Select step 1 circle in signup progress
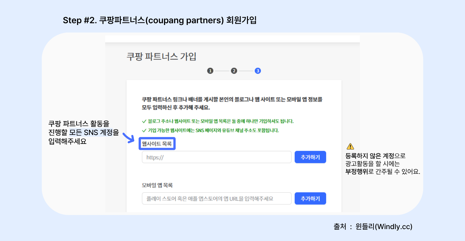The image size is (465, 241). pyautogui.click(x=210, y=71)
